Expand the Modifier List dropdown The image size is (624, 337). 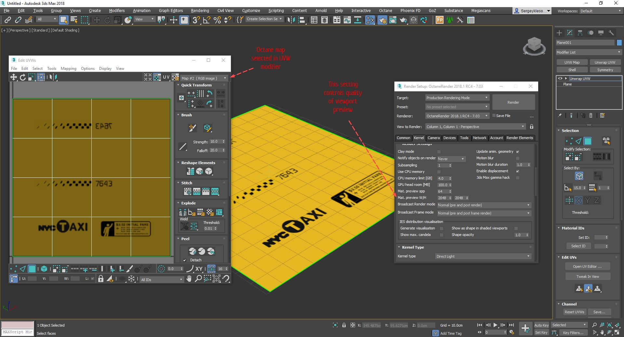(588, 52)
